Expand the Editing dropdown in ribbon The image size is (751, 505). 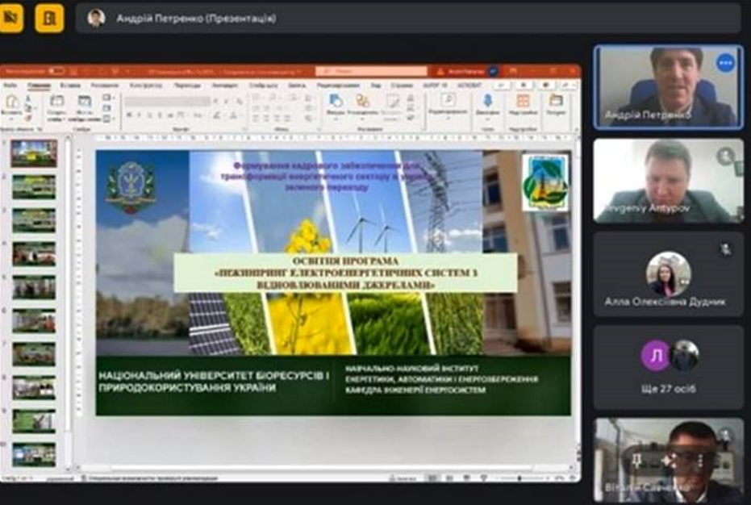[448, 105]
